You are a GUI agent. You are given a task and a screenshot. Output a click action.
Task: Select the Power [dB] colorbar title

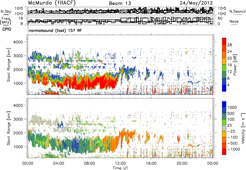pos(235,65)
